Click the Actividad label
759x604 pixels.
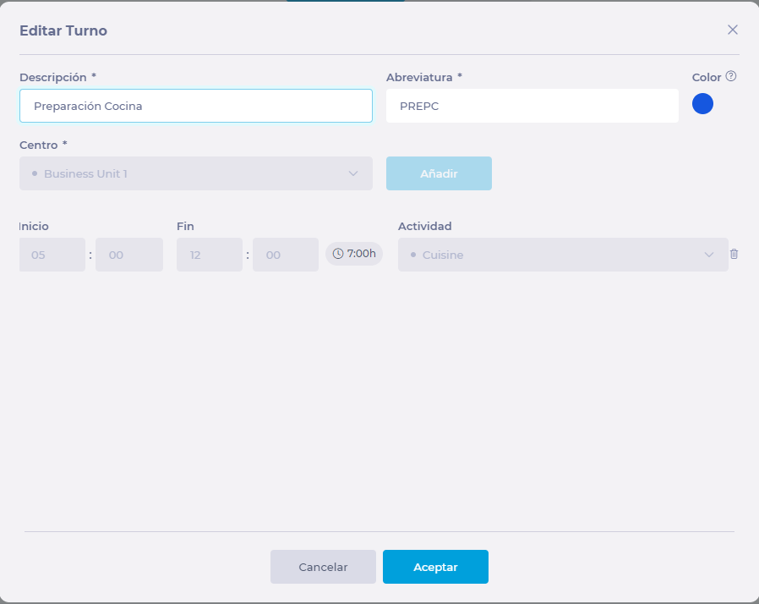coord(425,226)
